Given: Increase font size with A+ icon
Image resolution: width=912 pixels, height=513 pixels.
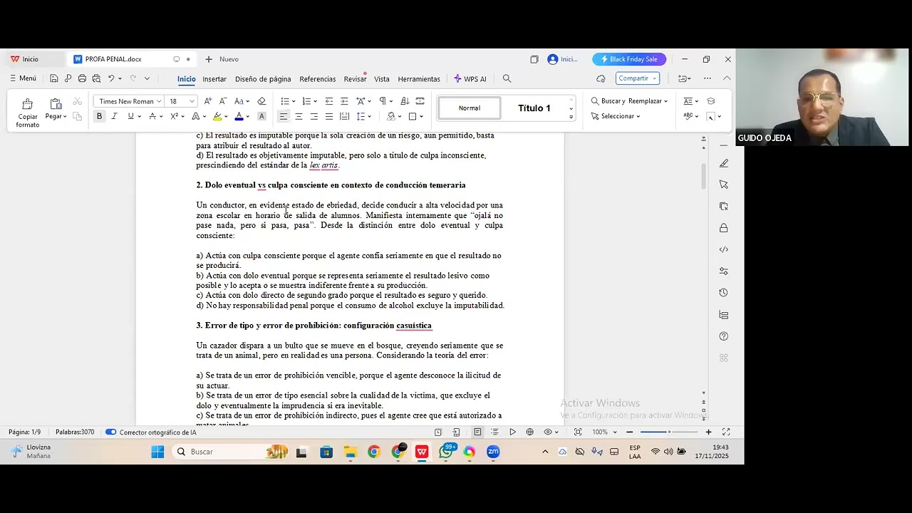Looking at the screenshot, I should click(207, 101).
